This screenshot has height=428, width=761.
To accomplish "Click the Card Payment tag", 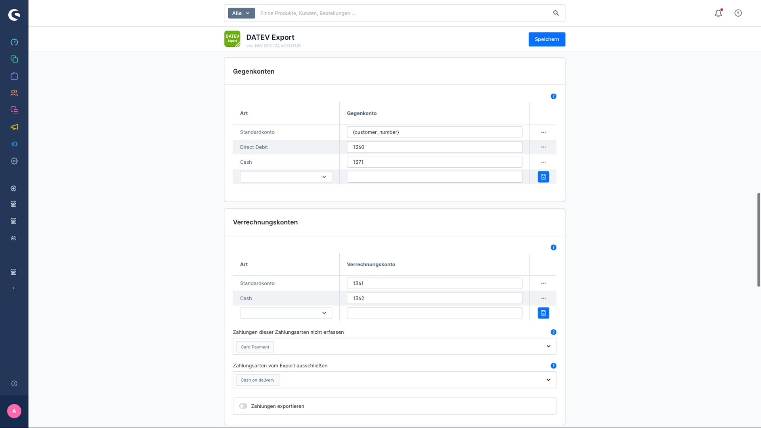I will [x=255, y=347].
